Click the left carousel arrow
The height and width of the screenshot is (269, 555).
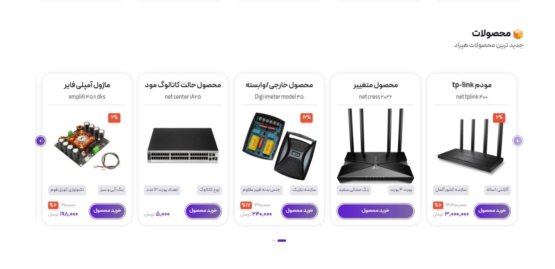click(x=41, y=141)
